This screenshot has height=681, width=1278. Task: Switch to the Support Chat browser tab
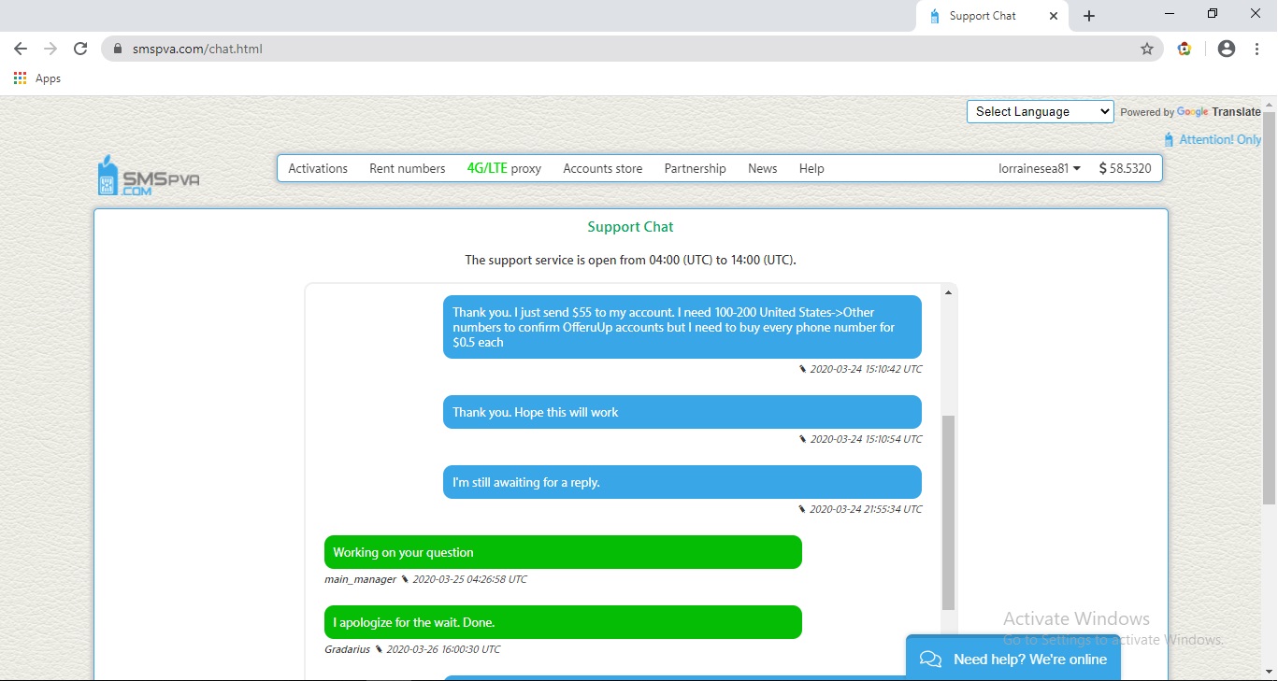pyautogui.click(x=994, y=16)
